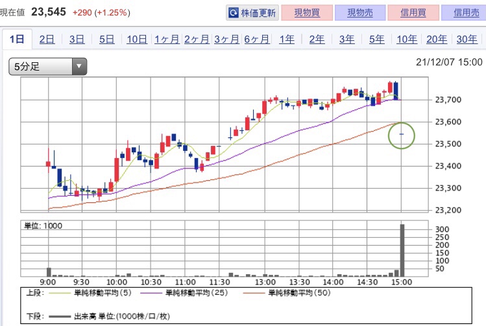The height and width of the screenshot is (326, 486).
Task: Open the 現物売 order button
Action: [x=360, y=13]
